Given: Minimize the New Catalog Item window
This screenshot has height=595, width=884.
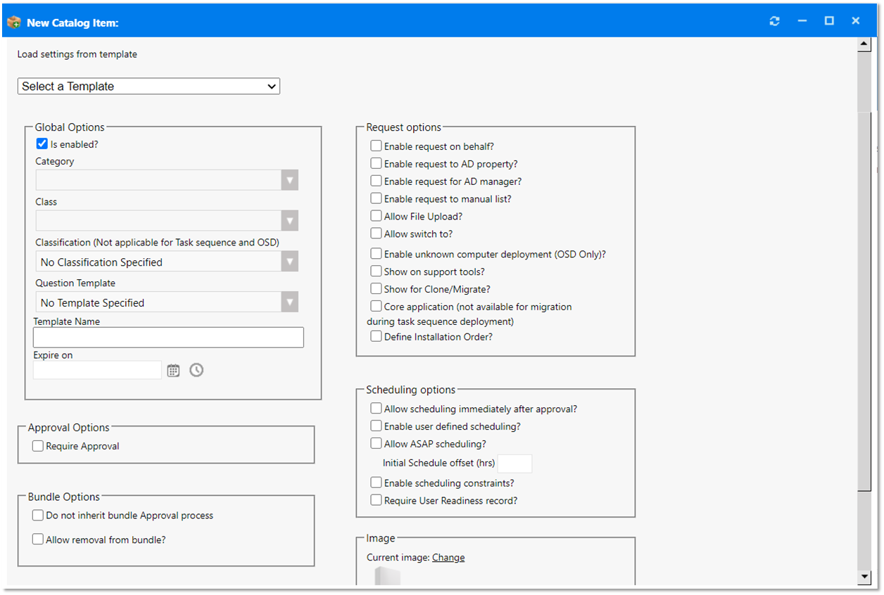Looking at the screenshot, I should pyautogui.click(x=802, y=21).
